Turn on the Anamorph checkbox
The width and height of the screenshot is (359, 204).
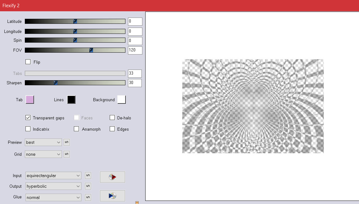76,129
